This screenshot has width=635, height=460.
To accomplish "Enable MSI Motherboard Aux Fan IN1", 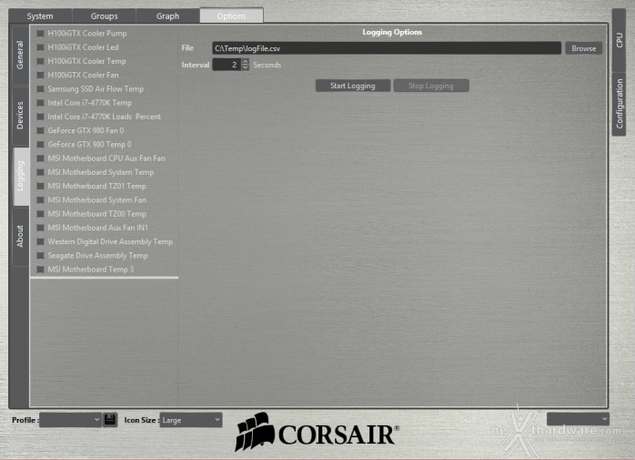I will (x=40, y=228).
